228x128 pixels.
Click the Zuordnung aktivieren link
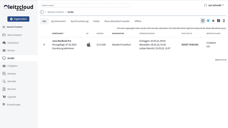(63, 48)
